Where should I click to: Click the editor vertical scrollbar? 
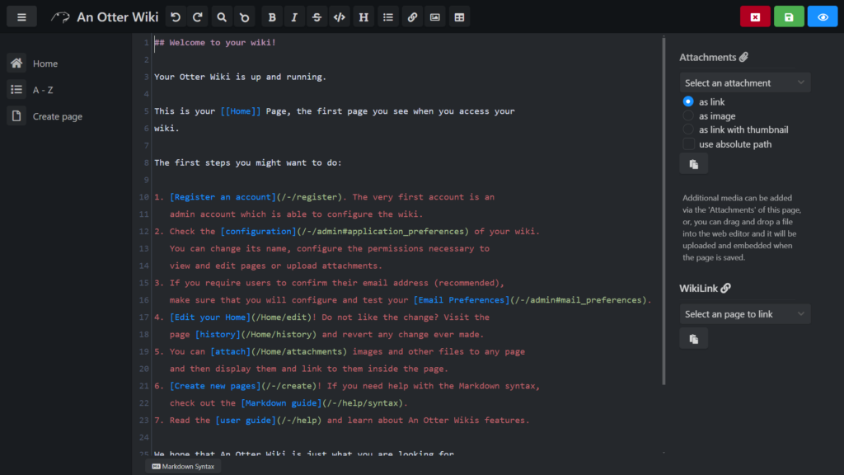pos(663,210)
